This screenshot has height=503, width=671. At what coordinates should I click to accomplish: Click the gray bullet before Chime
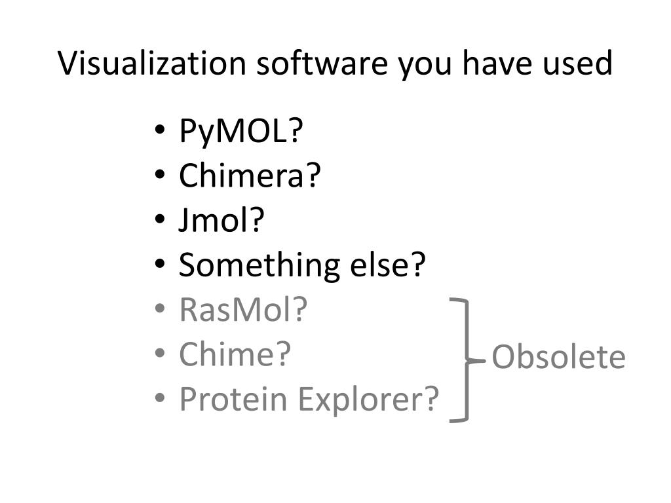pyautogui.click(x=160, y=353)
